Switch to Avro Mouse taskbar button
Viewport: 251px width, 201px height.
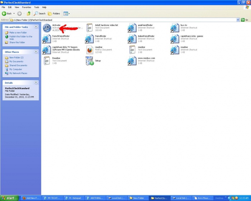coord(202,198)
